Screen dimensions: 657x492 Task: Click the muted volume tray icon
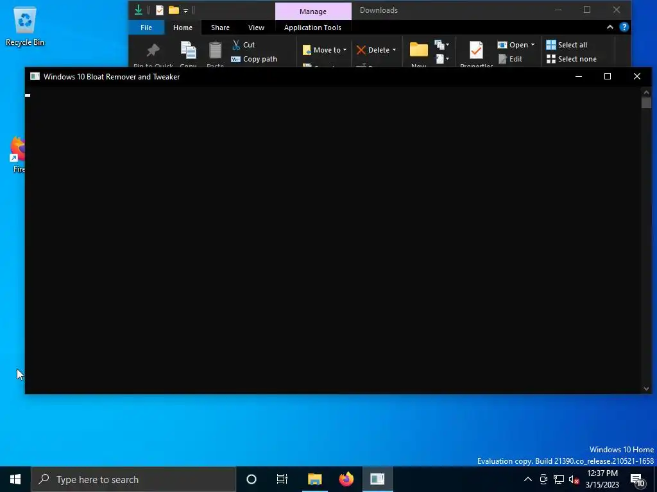pyautogui.click(x=574, y=479)
